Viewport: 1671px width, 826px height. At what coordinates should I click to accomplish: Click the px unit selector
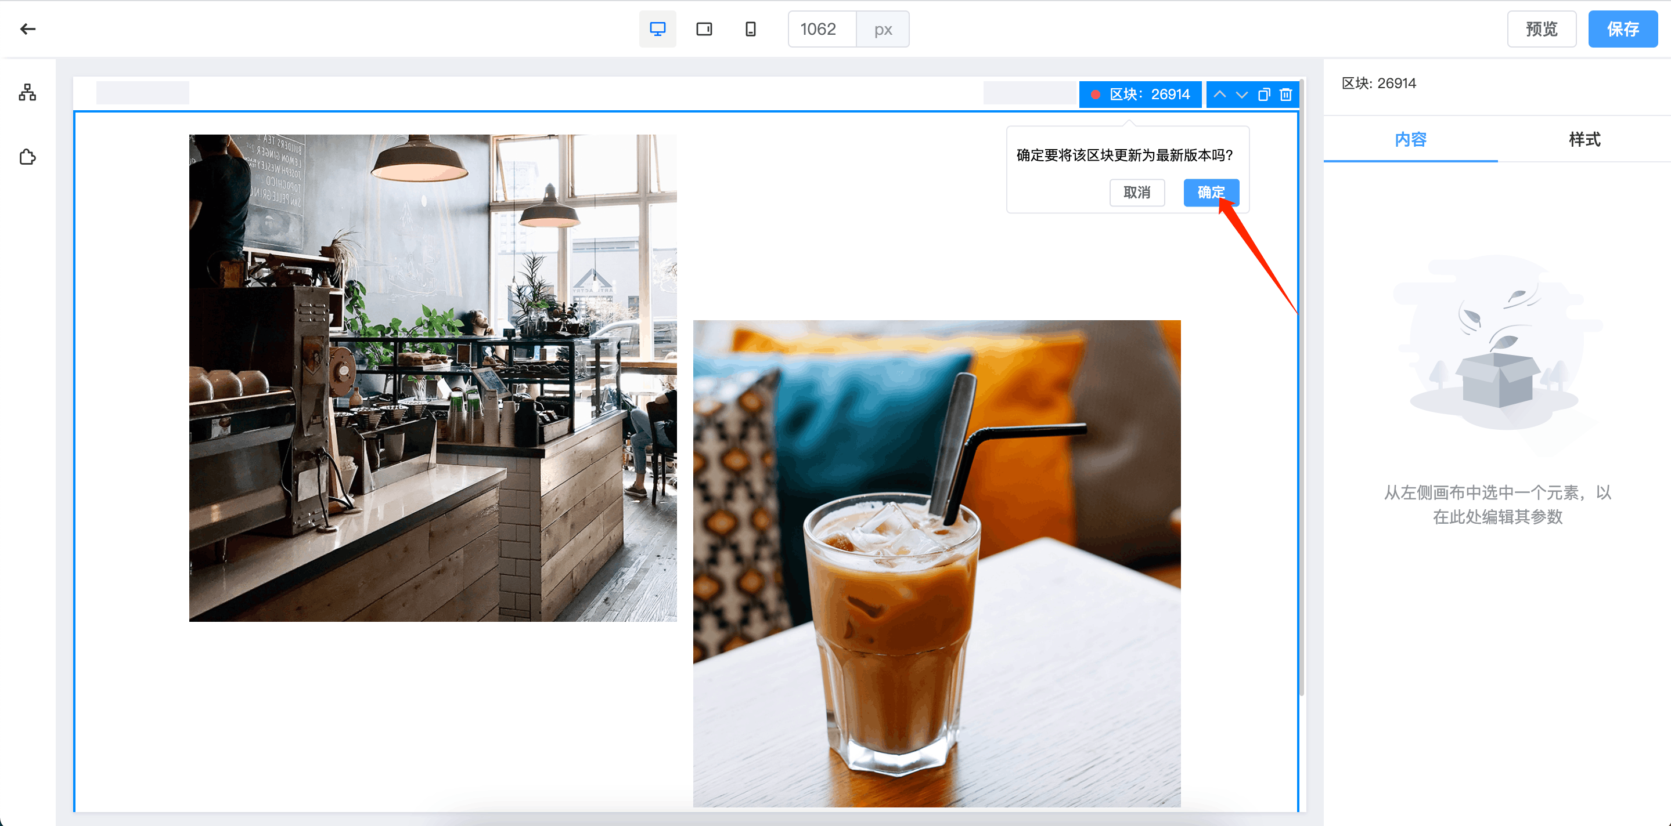[883, 28]
